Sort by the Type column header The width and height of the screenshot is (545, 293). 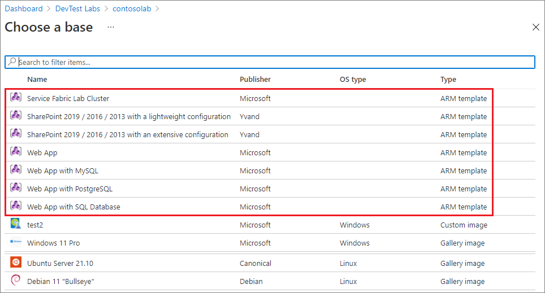coord(448,80)
